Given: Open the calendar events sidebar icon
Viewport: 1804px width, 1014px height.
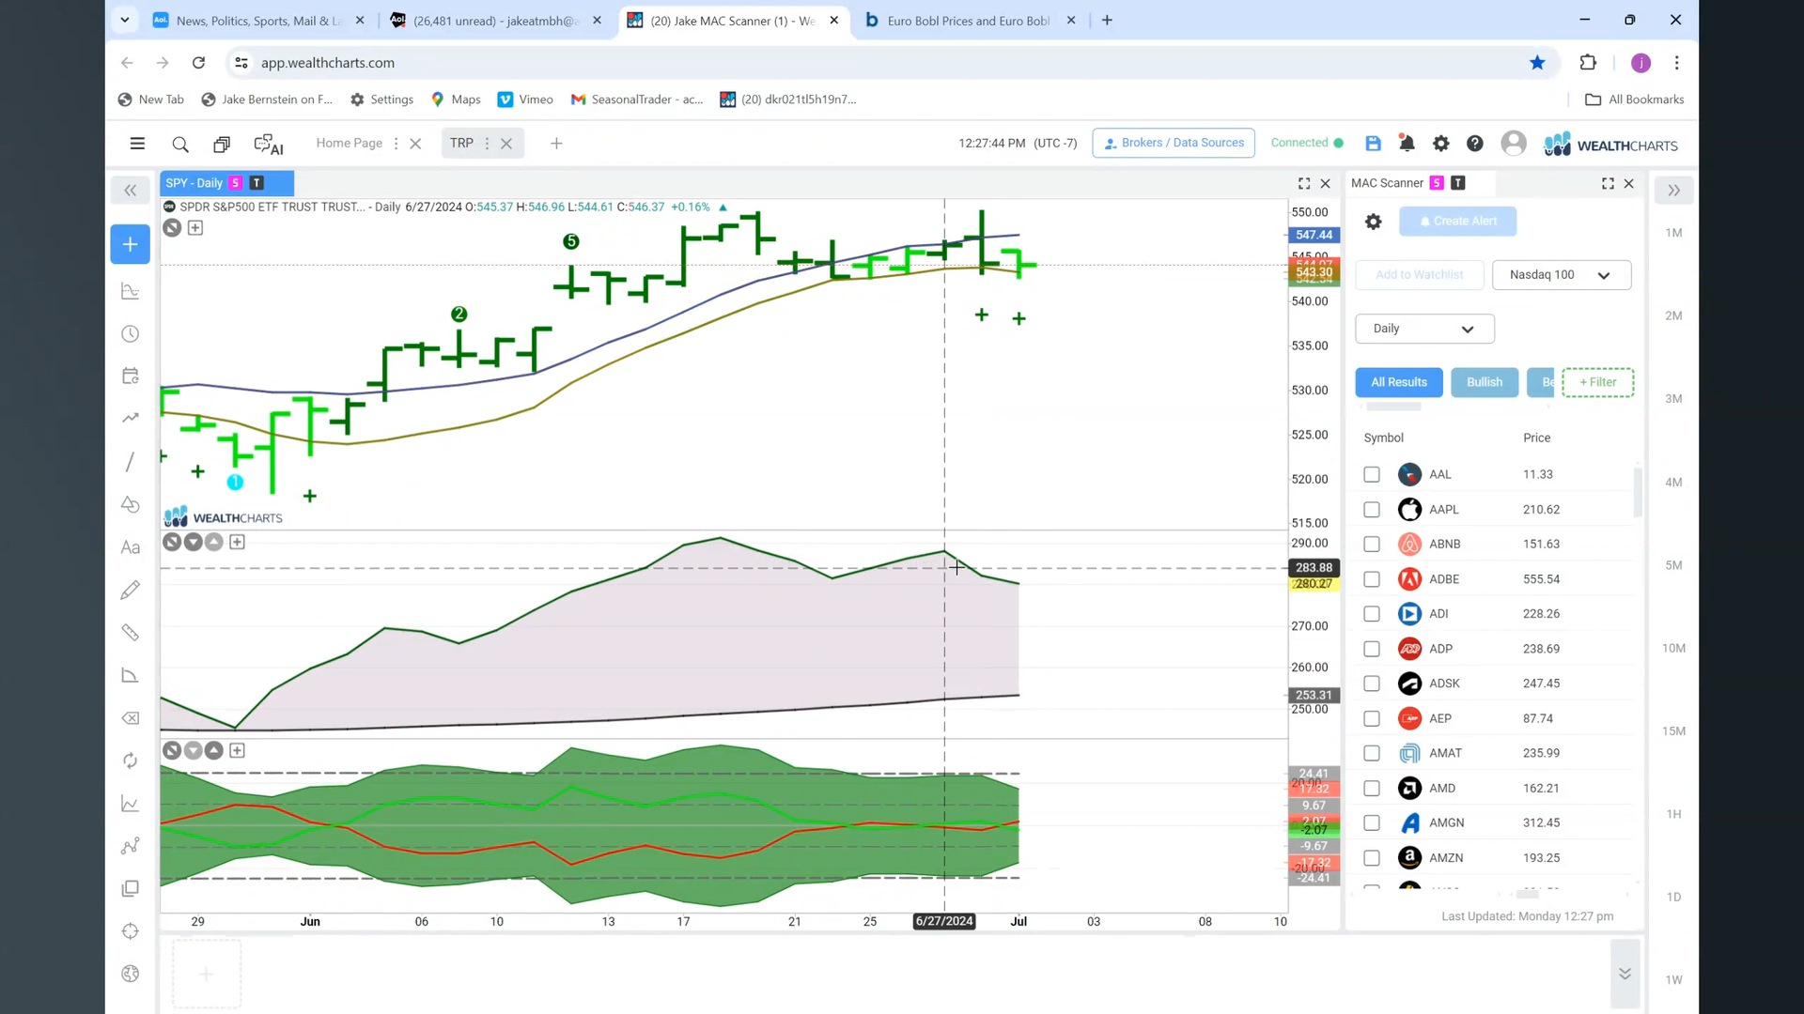Looking at the screenshot, I should click(x=131, y=376).
